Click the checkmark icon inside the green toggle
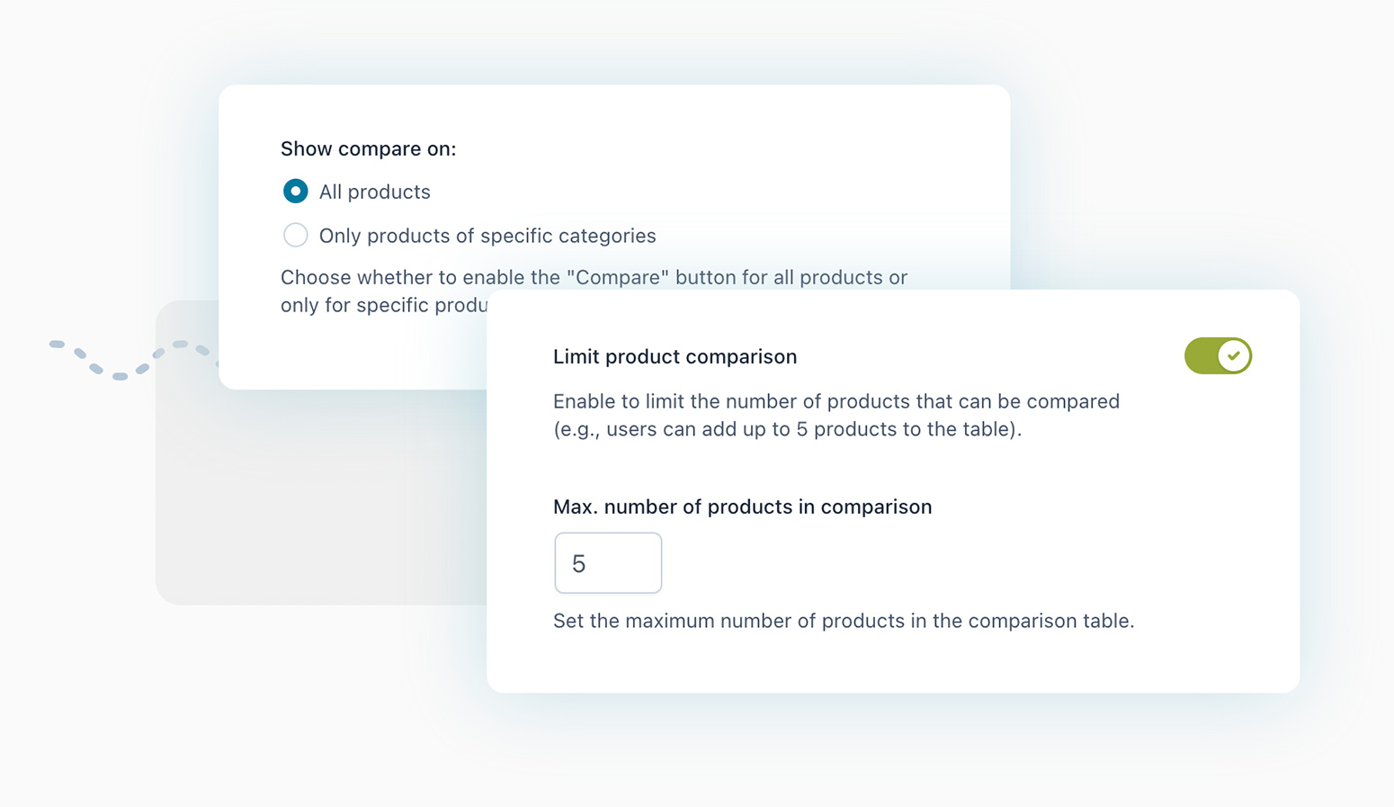 [x=1232, y=356]
